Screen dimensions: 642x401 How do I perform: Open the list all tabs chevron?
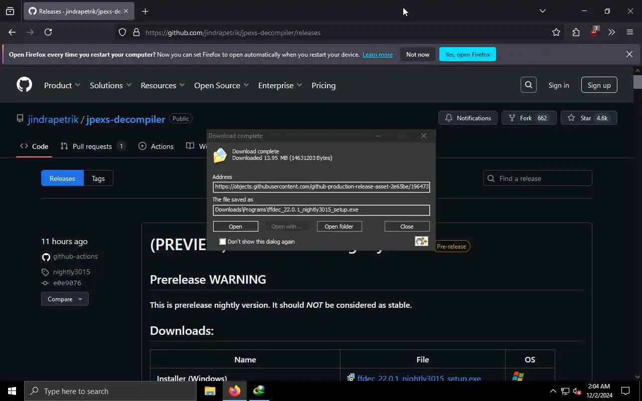[x=542, y=11]
